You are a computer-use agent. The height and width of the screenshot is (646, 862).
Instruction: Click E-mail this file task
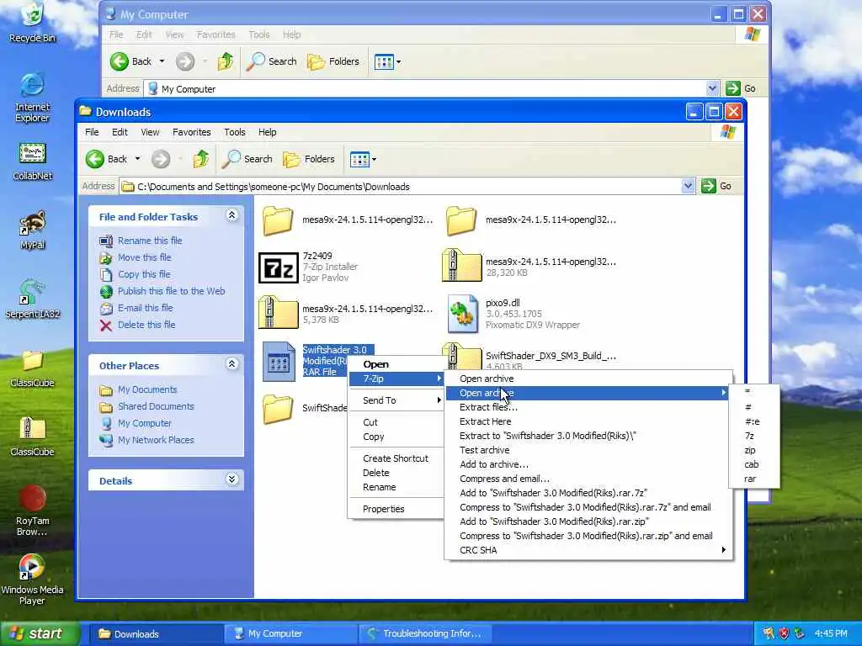pyautogui.click(x=145, y=308)
